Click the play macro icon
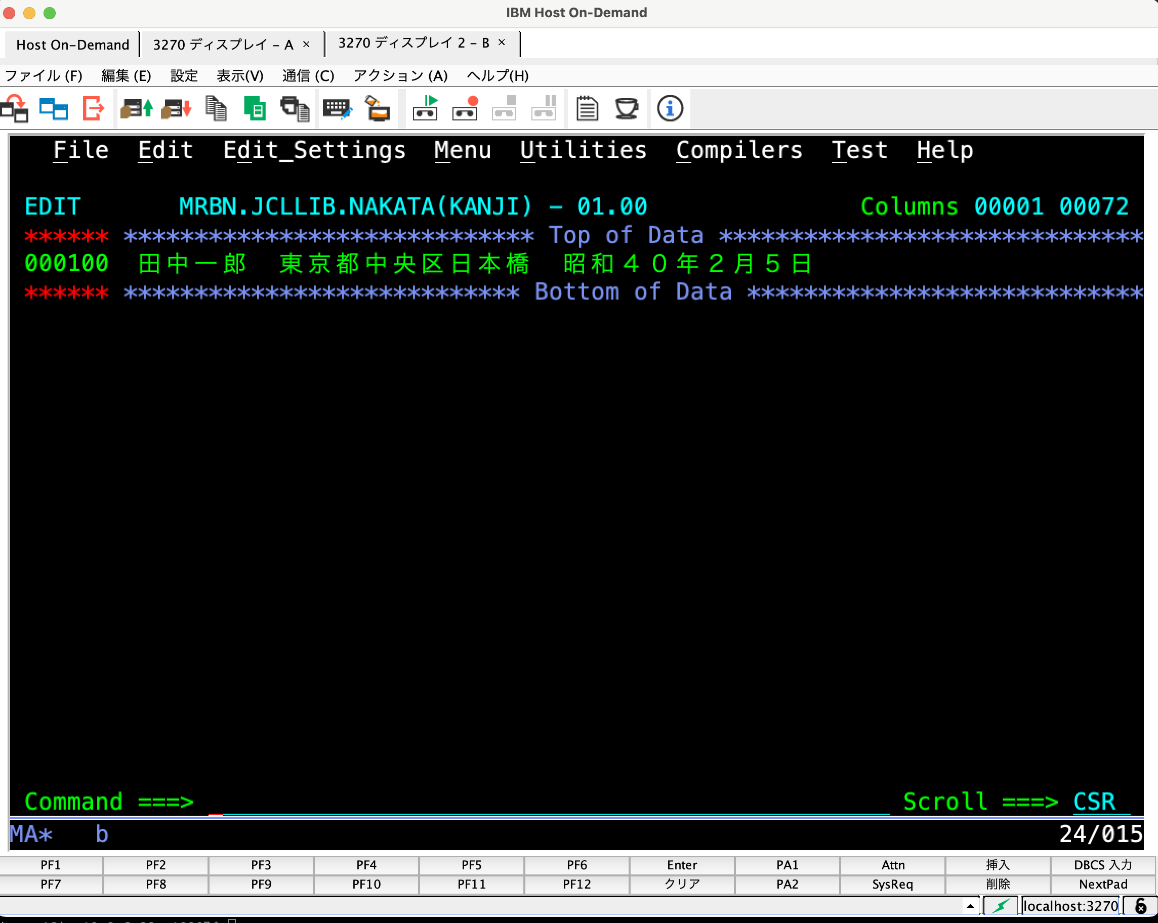The width and height of the screenshot is (1158, 923). pos(425,109)
